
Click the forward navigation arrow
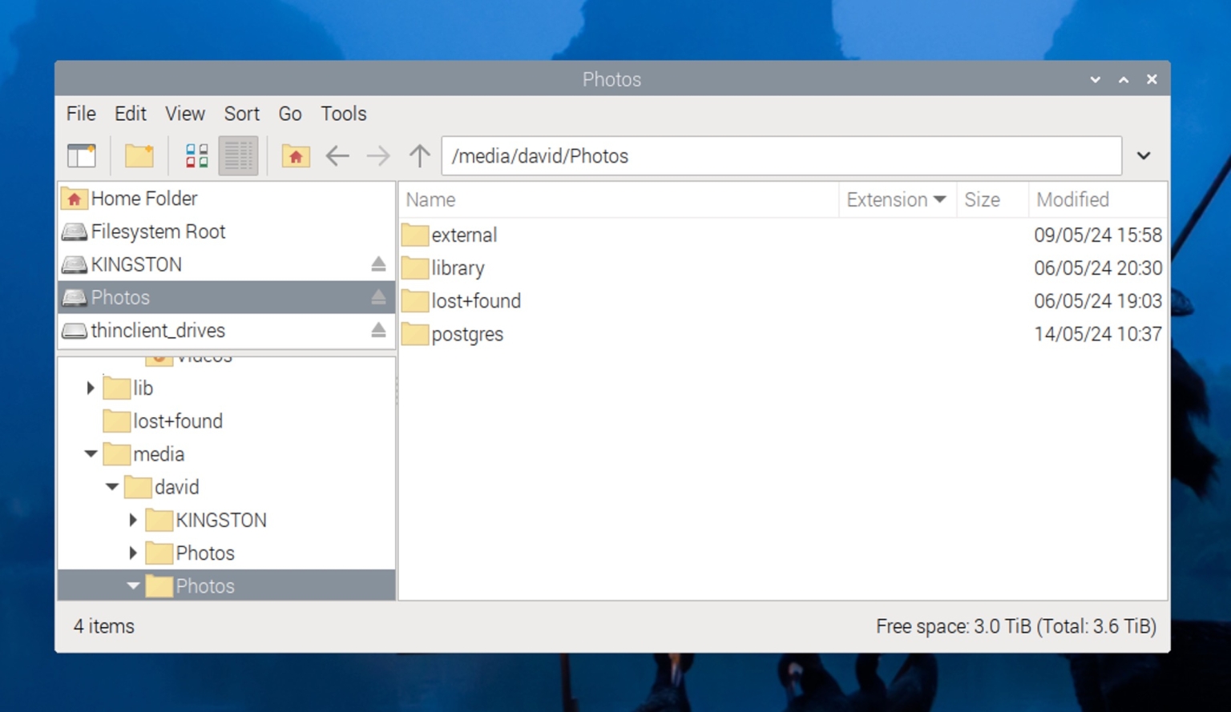coord(377,155)
